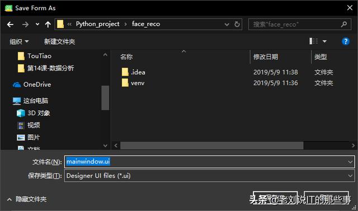Image resolution: width=358 pixels, height=211 pixels.
Task: Click the search magnifier icon
Action: tap(344, 24)
